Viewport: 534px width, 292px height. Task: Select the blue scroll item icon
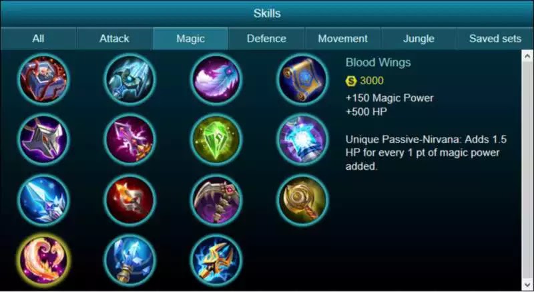pos(302,80)
